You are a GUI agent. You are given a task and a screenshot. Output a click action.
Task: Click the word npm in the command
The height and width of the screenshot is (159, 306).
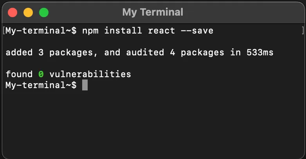pos(90,31)
